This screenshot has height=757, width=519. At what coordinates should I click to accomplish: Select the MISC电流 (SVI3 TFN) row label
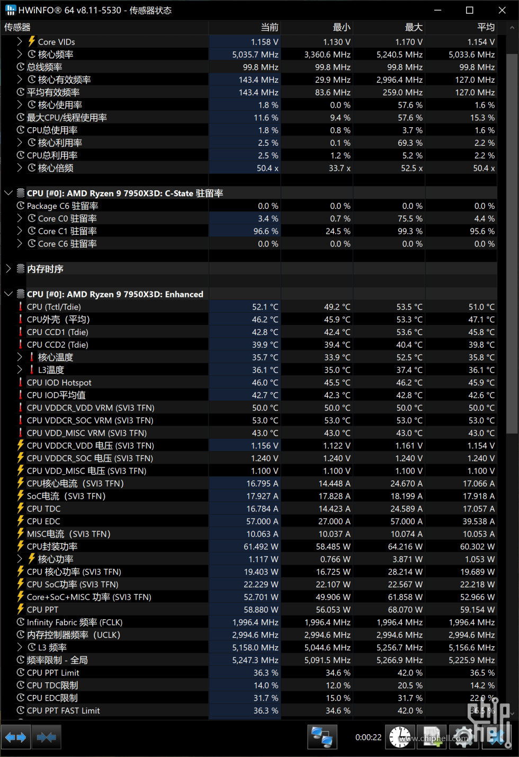[69, 534]
